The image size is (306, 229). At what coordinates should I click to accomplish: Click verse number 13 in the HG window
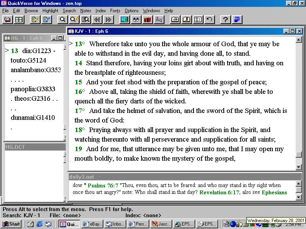(x=15, y=51)
